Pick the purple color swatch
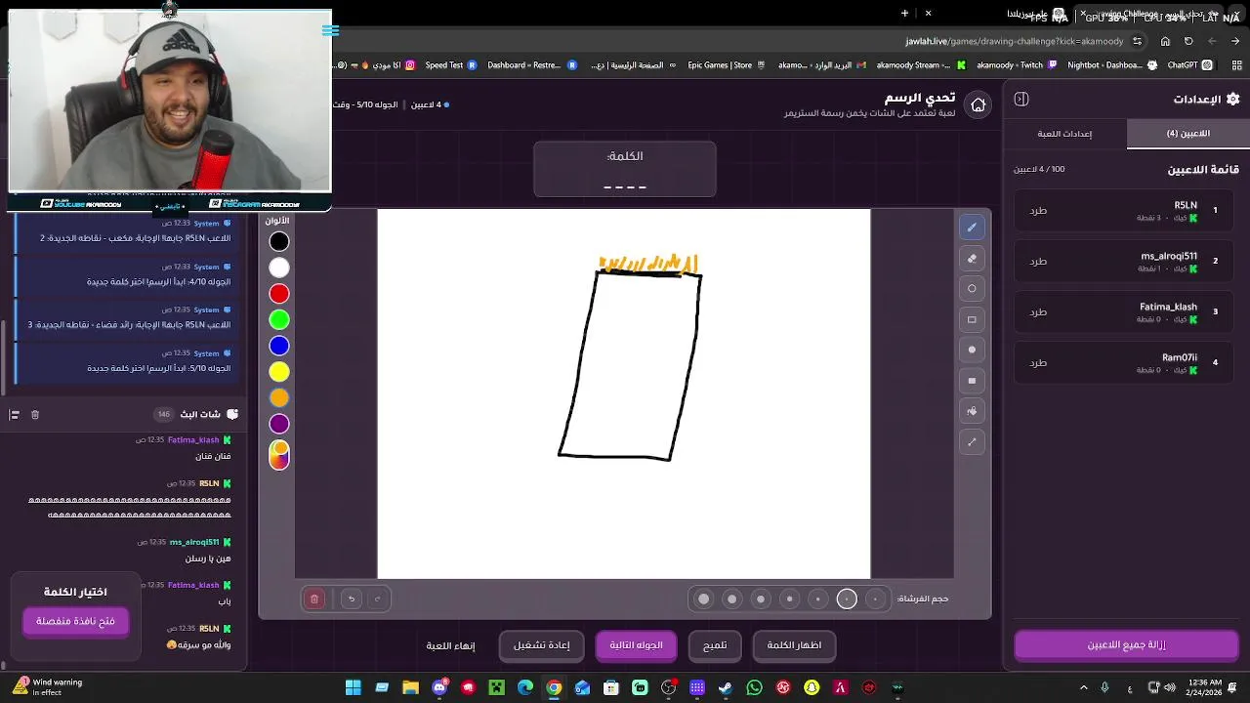Image resolution: width=1250 pixels, height=703 pixels. 279,424
